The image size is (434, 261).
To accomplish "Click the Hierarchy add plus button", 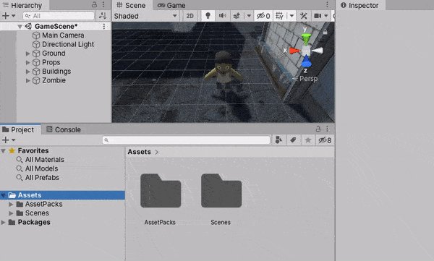I will pyautogui.click(x=6, y=16).
